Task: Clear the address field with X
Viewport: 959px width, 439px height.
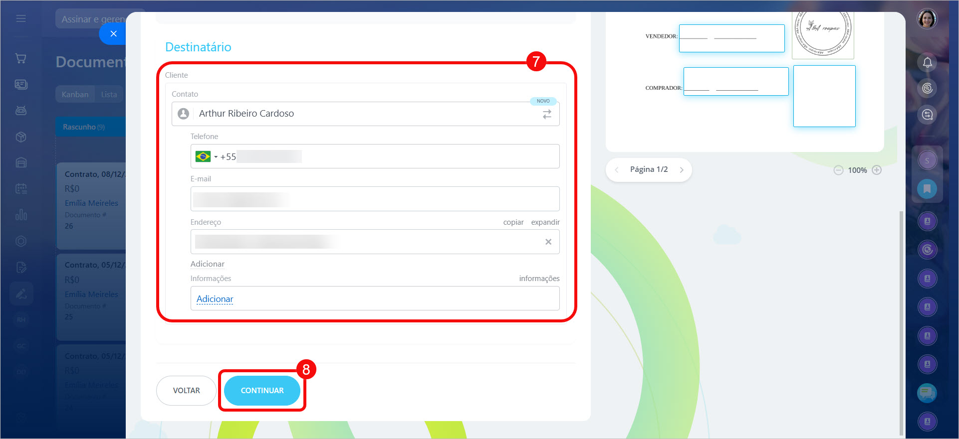Action: (x=548, y=242)
